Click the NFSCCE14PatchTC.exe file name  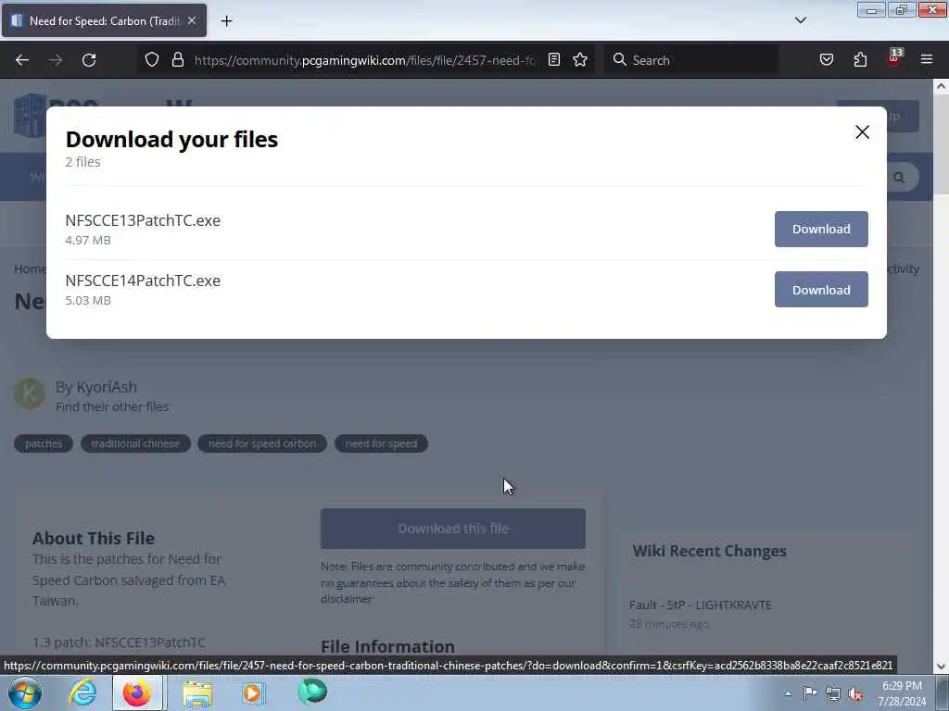pyautogui.click(x=143, y=281)
